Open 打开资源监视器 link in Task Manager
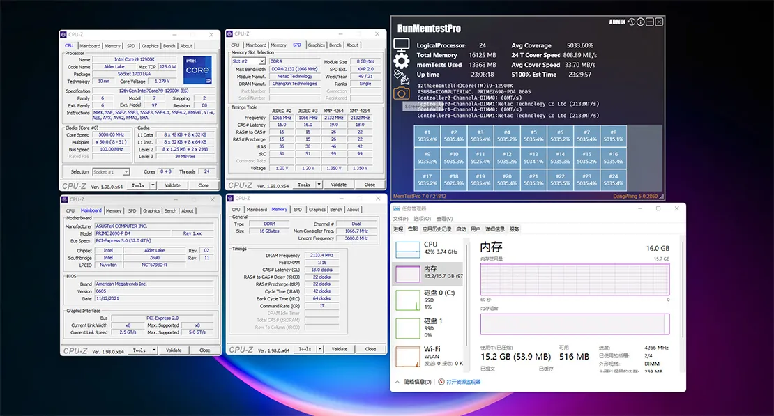Image resolution: width=774 pixels, height=416 pixels. [464, 382]
